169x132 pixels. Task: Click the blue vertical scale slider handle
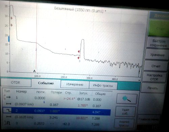(x=9, y=39)
